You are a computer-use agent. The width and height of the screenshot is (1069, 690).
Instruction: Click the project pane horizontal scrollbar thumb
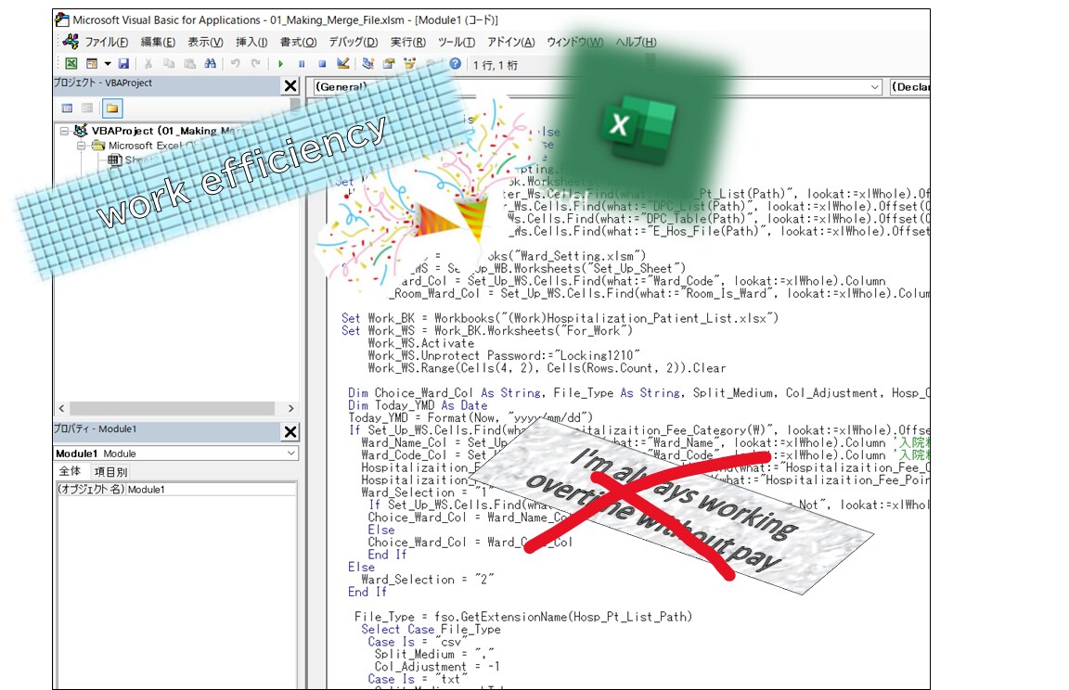(x=172, y=408)
